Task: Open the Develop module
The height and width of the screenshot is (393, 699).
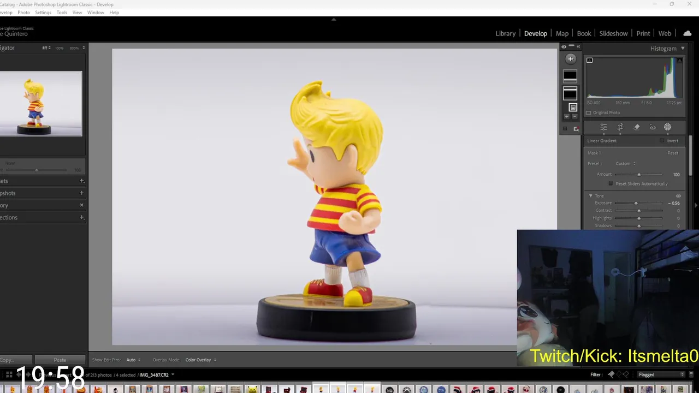Action: [x=535, y=33]
